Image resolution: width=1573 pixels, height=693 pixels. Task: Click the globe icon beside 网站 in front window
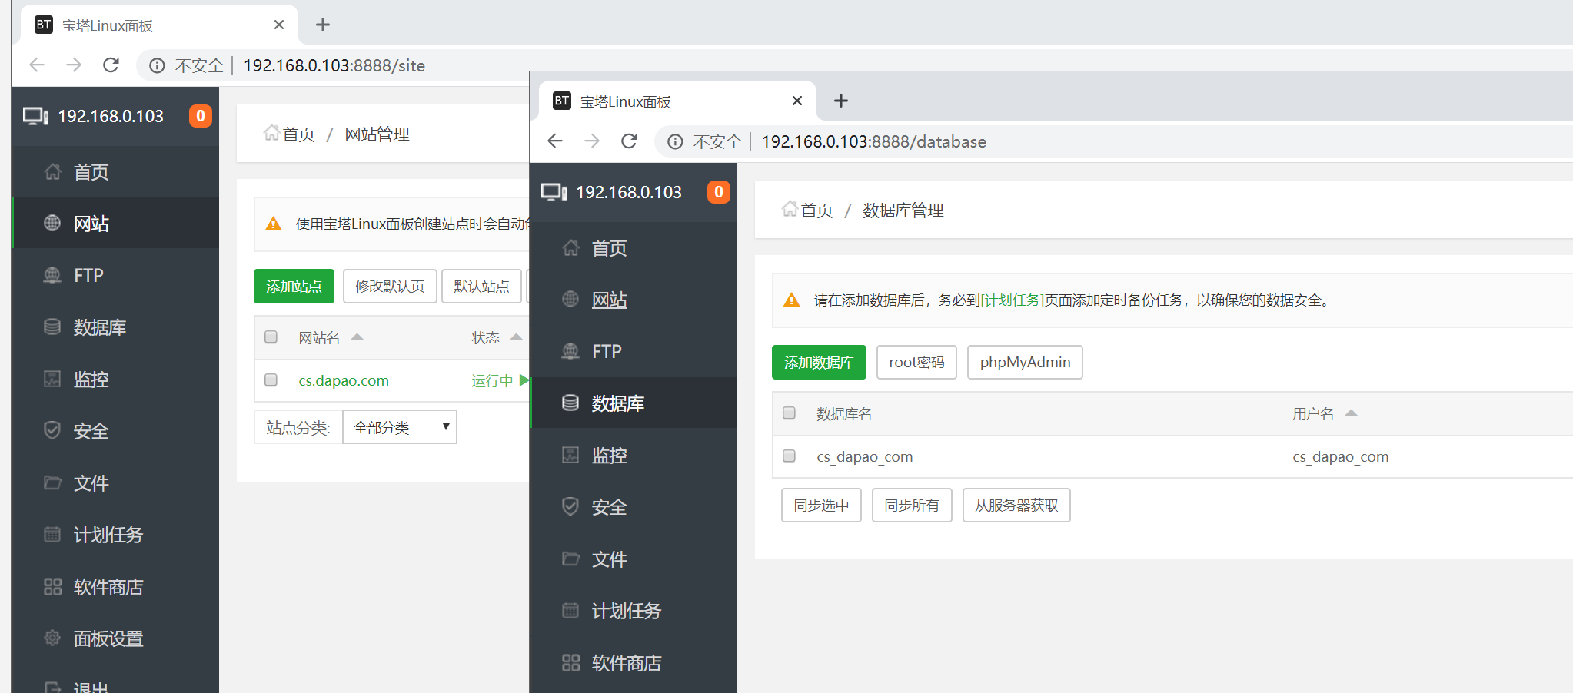pos(570,299)
